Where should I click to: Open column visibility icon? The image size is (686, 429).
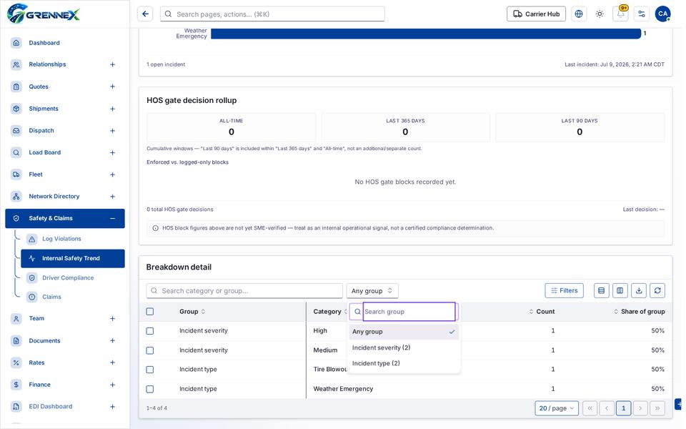620,291
